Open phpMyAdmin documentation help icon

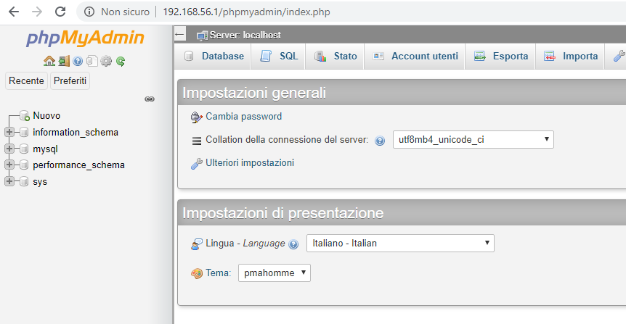tap(78, 61)
